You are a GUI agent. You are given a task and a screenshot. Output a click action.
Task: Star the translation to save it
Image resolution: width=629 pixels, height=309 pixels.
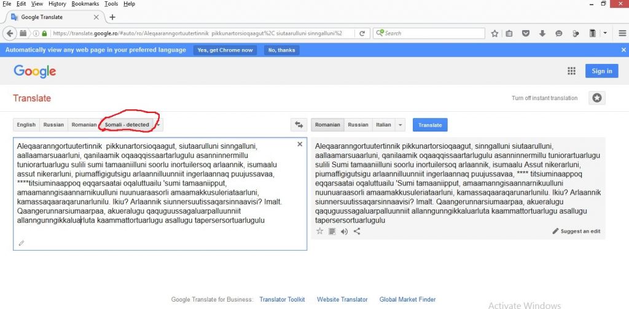(x=319, y=231)
